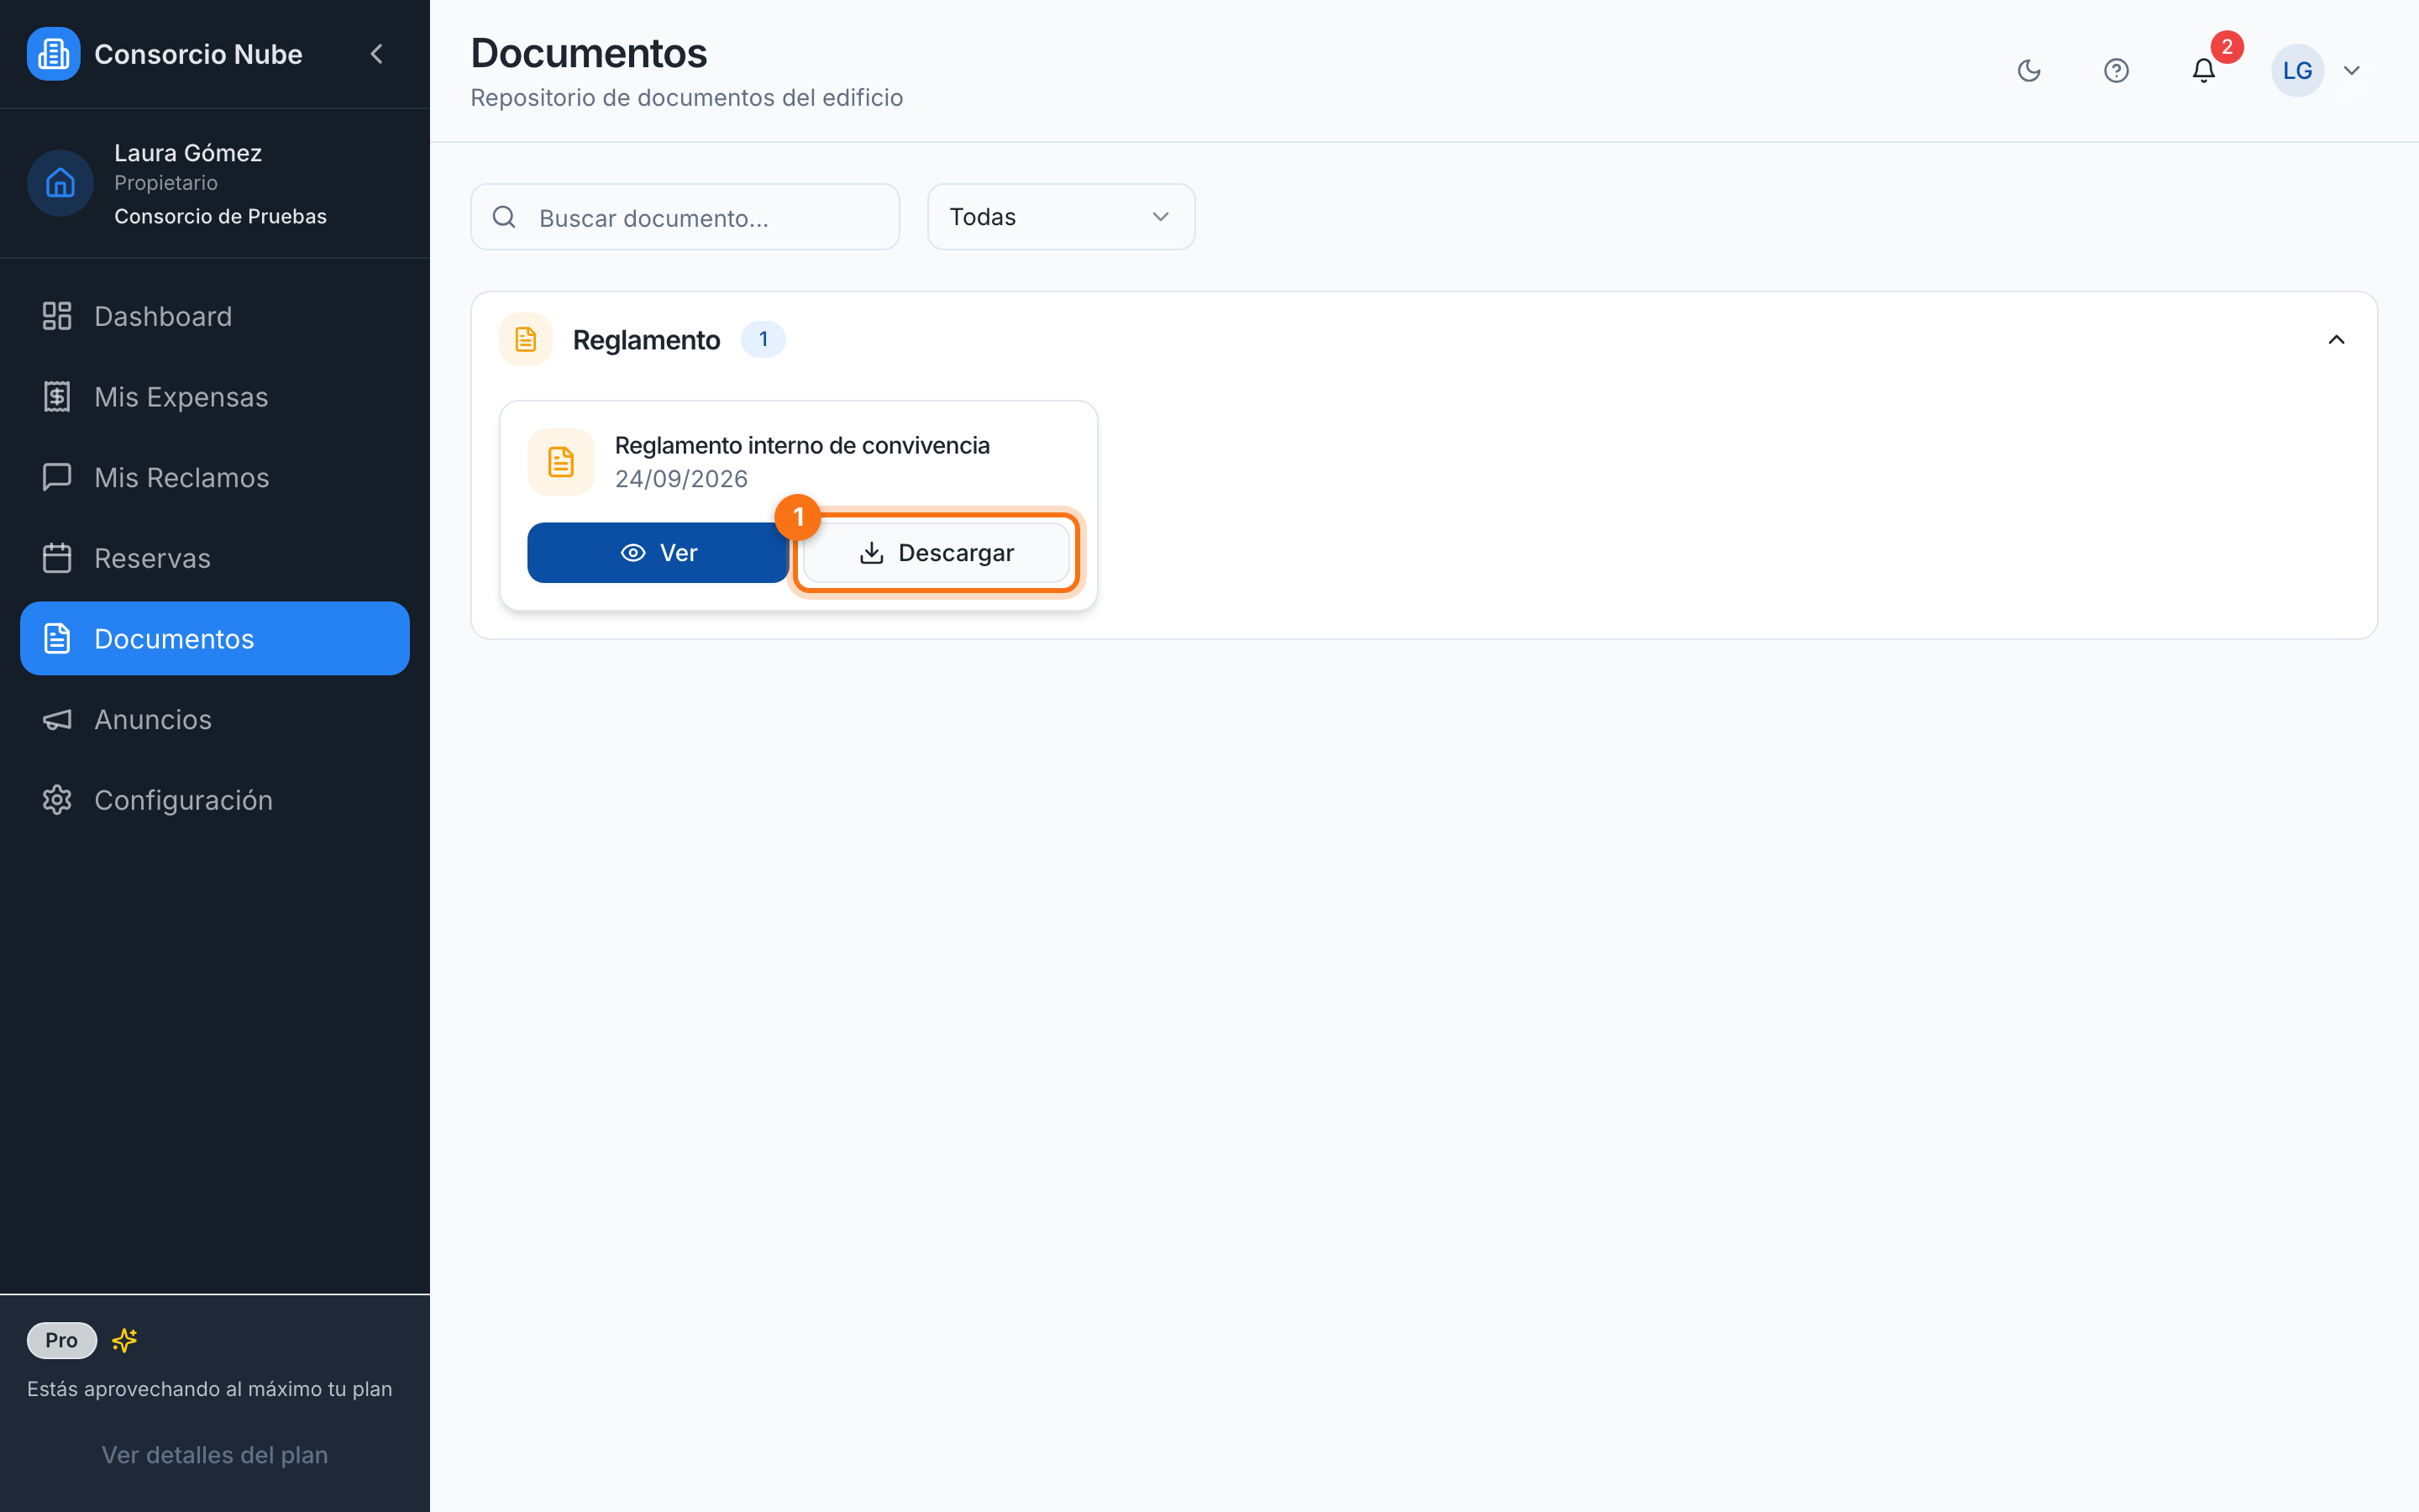Screen dimensions: 2419x1512
Task: Click the Reglamento category document icon
Action: pyautogui.click(x=526, y=340)
